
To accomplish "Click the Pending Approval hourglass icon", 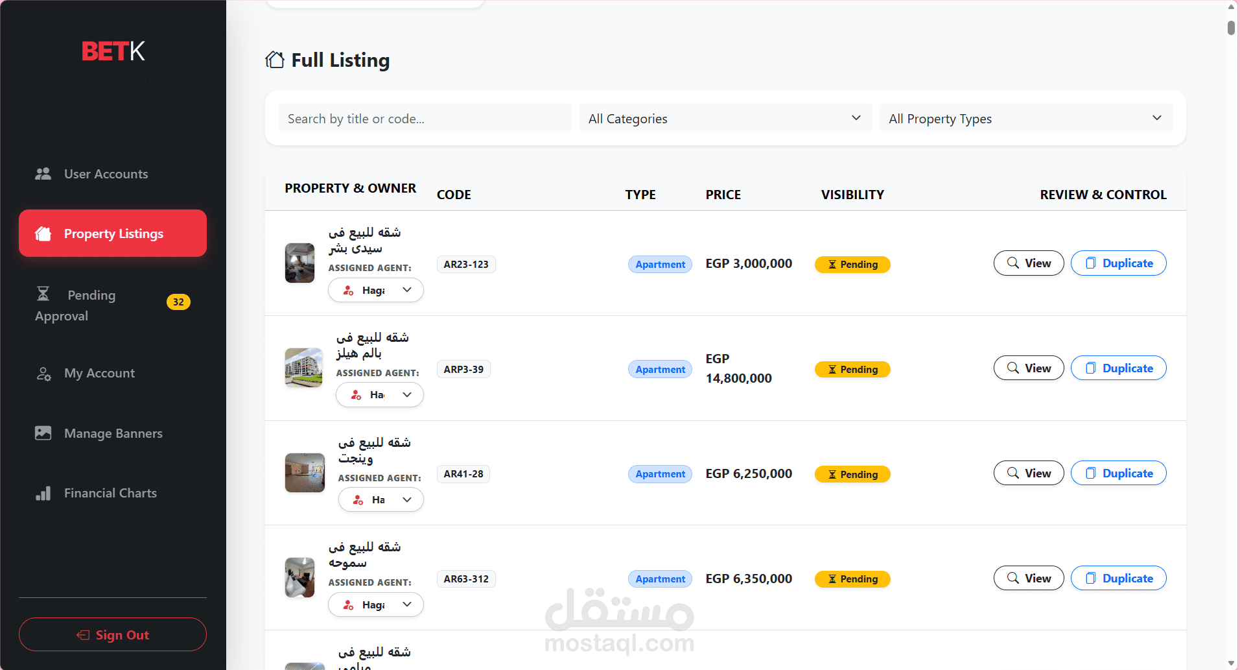I will (x=43, y=294).
